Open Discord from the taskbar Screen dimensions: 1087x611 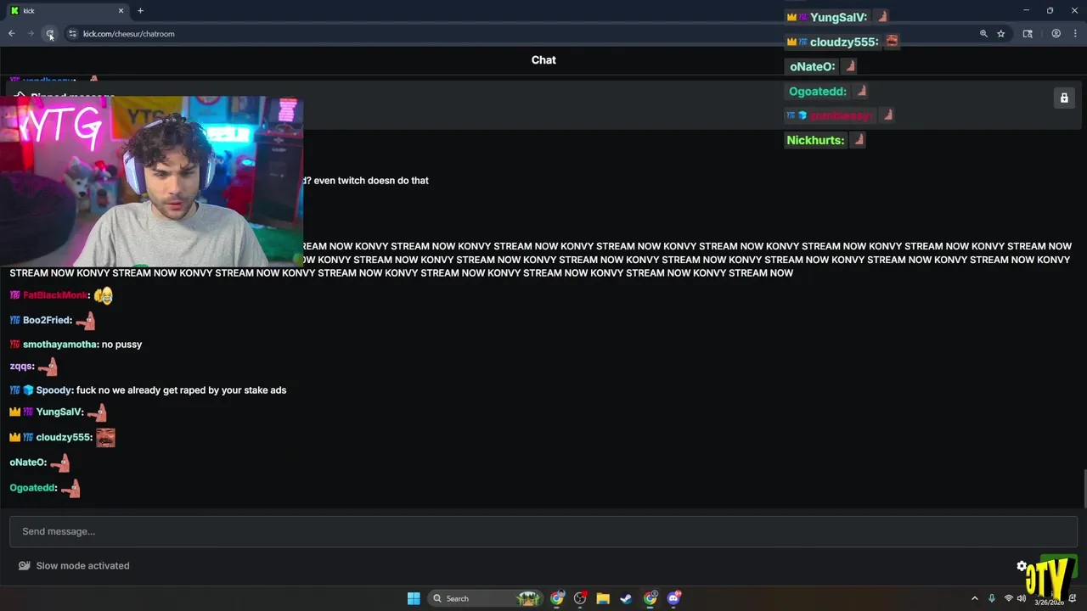tap(674, 598)
